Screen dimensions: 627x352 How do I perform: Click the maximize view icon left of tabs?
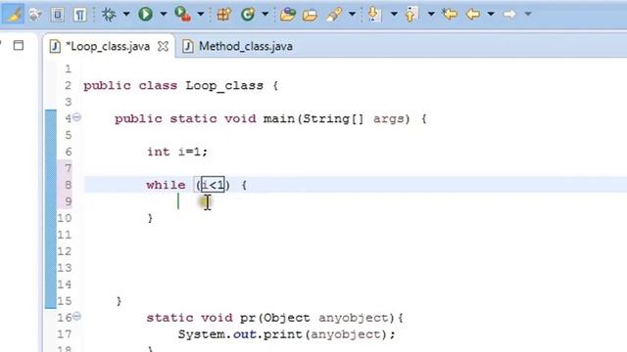click(19, 45)
